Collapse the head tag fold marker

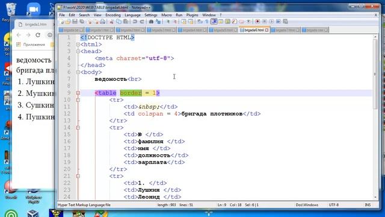(x=78, y=51)
